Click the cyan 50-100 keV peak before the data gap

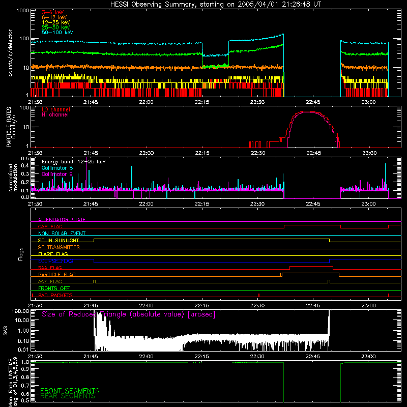[283, 34]
